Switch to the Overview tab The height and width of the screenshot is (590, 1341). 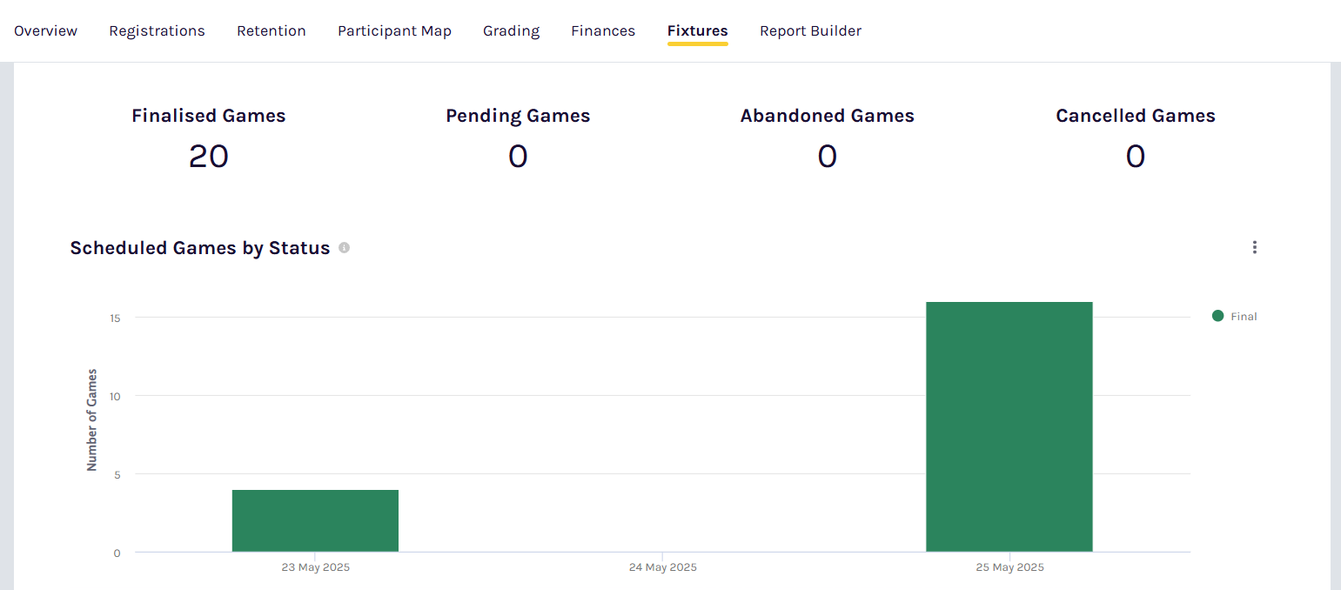click(45, 31)
